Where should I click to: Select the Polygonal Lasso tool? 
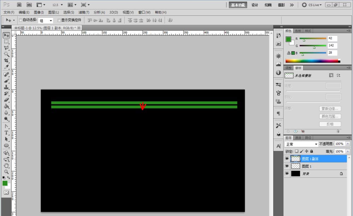tap(6, 48)
